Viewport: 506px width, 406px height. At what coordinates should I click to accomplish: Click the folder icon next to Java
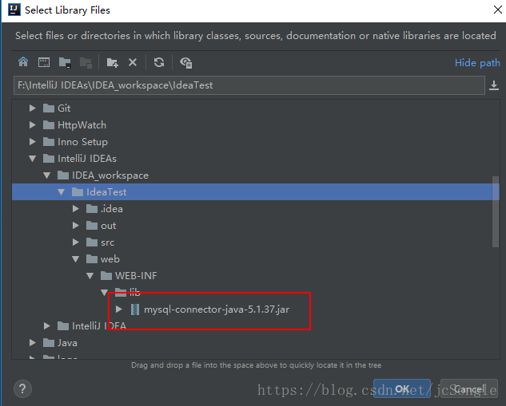pos(49,343)
